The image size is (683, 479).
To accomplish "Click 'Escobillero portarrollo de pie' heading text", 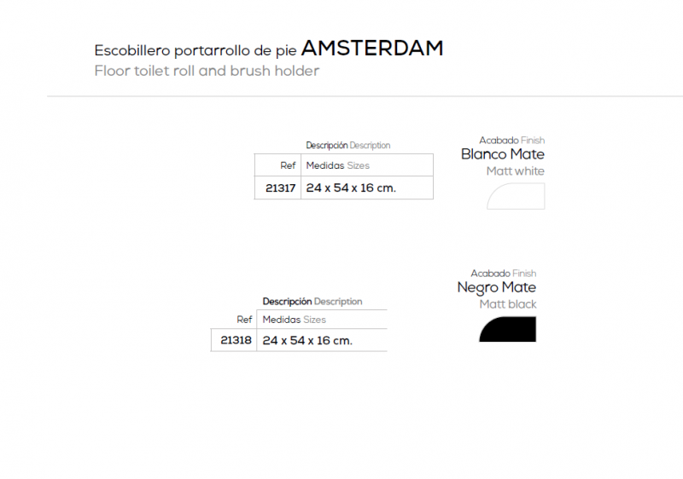I will coord(196,50).
